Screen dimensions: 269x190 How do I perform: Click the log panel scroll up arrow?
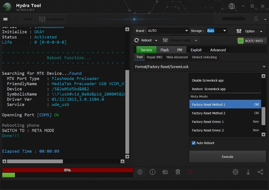coord(127,29)
